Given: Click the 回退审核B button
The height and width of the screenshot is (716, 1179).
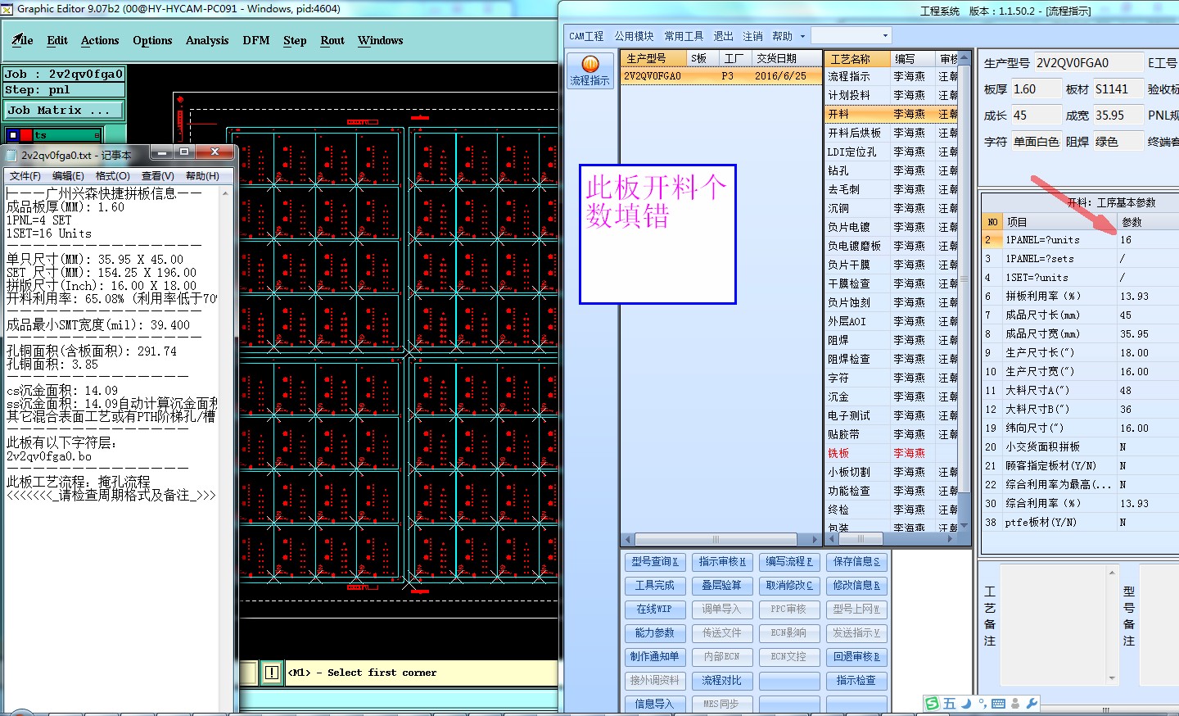Looking at the screenshot, I should (x=856, y=657).
